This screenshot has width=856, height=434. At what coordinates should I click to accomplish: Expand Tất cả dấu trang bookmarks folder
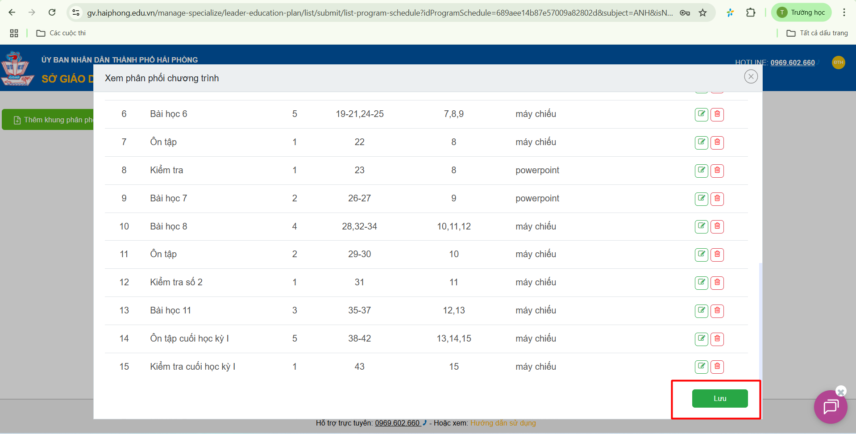point(817,33)
